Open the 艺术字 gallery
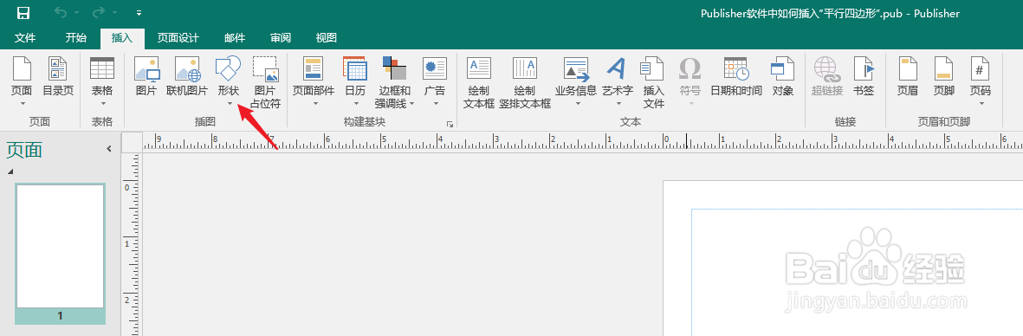Image resolution: width=1023 pixels, height=336 pixels. tap(618, 81)
